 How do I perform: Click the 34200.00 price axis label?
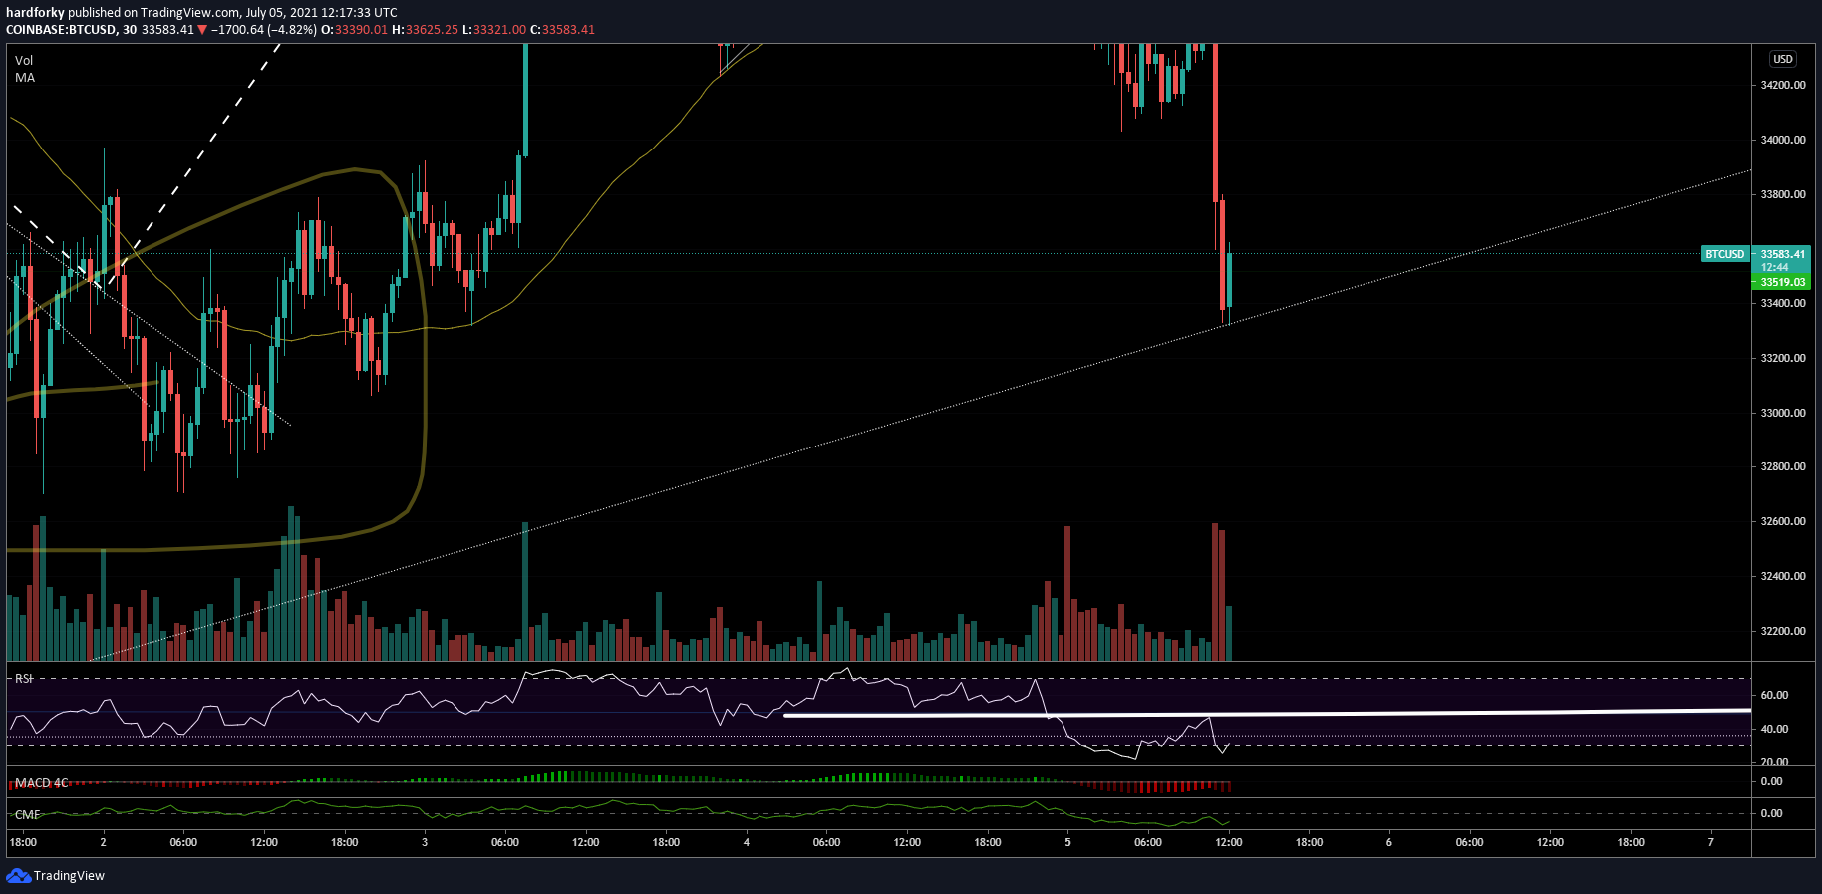pyautogui.click(x=1783, y=85)
